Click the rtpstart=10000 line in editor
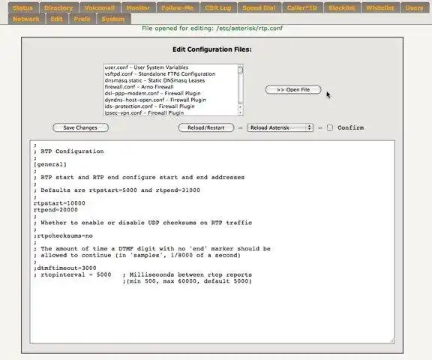432x360 pixels. (59, 203)
